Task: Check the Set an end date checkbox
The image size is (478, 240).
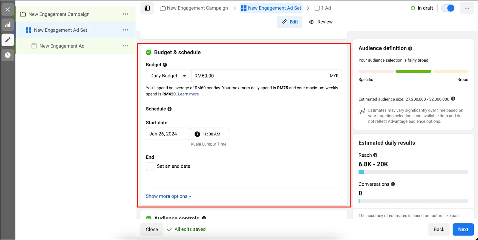Action: tap(150, 166)
